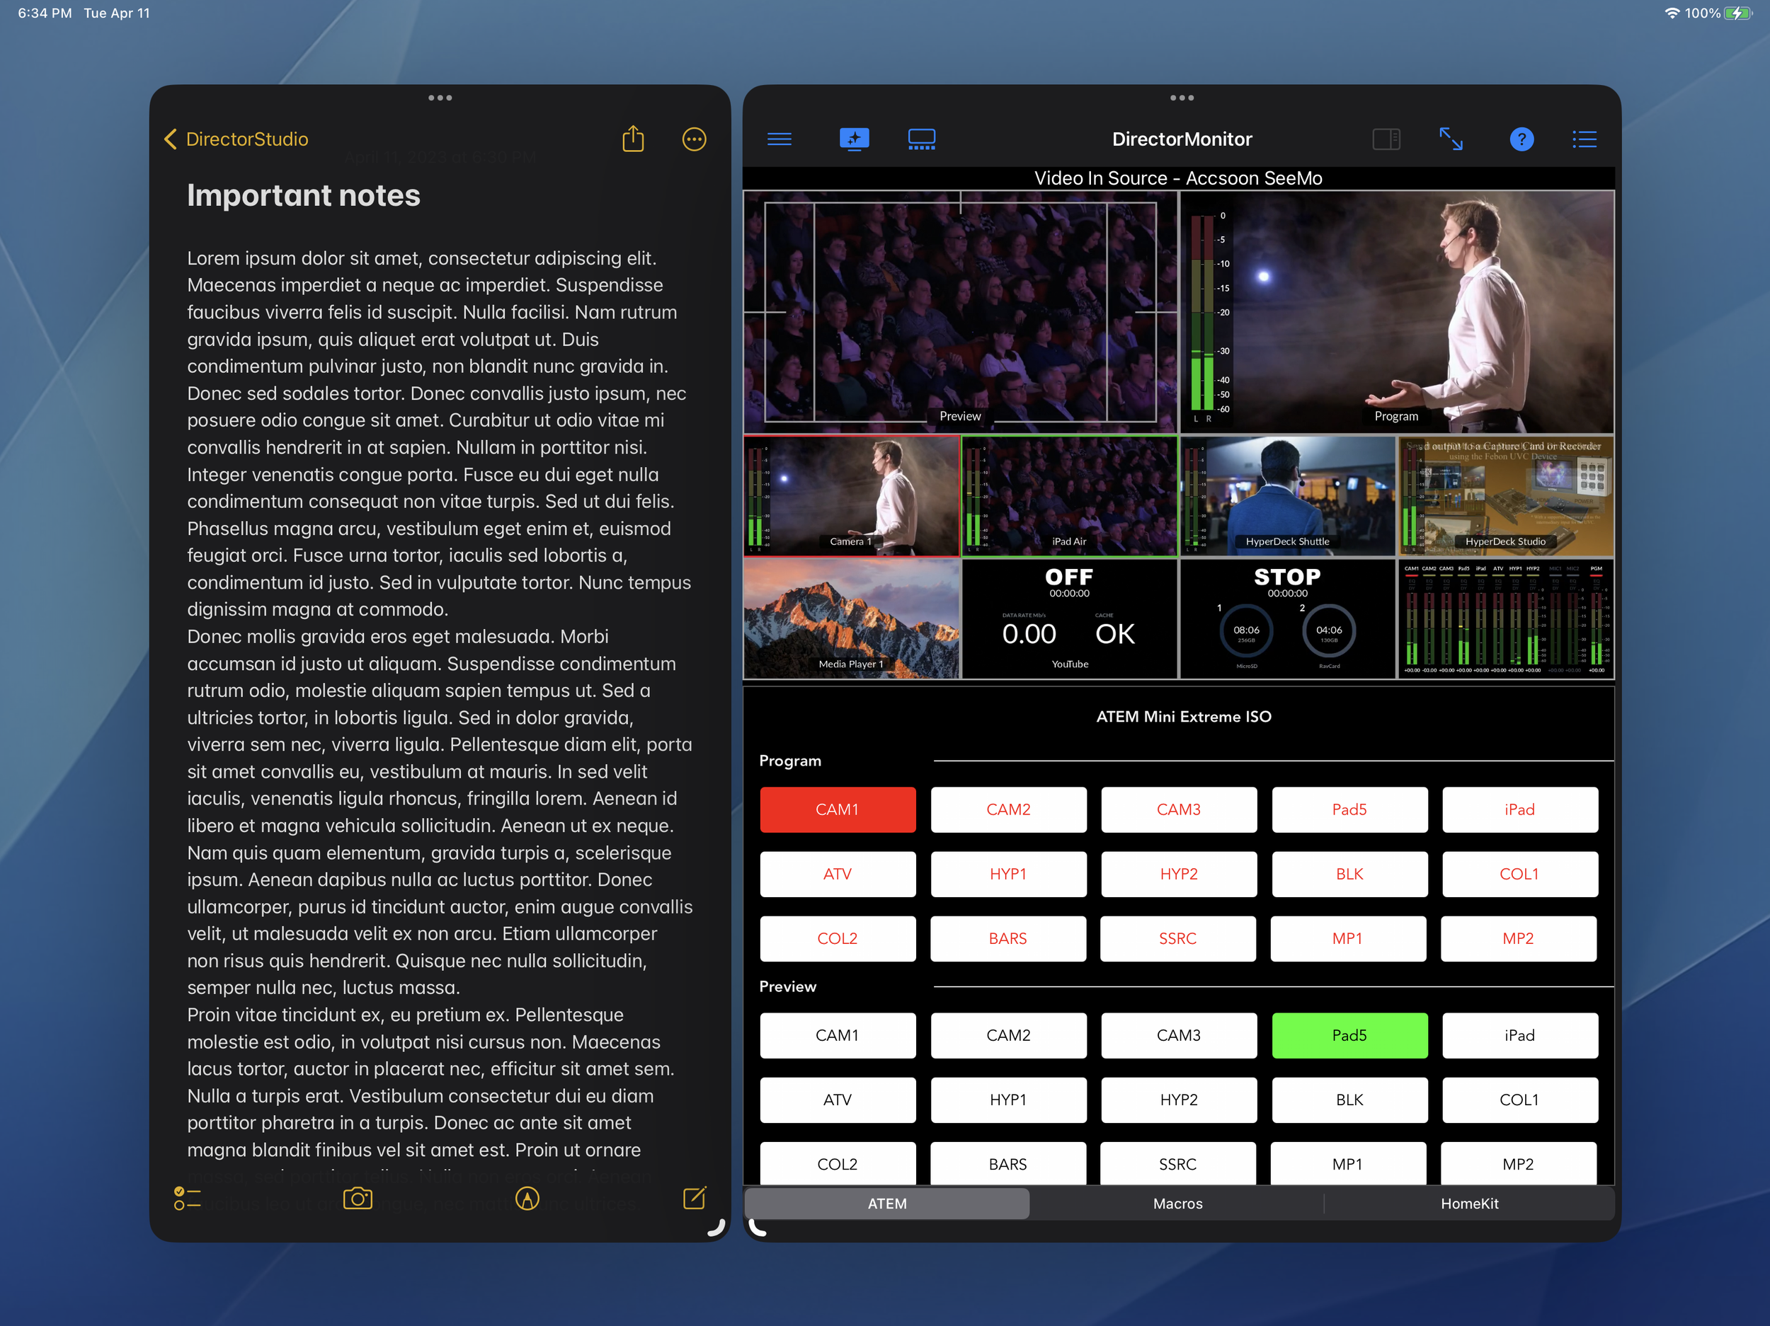The height and width of the screenshot is (1326, 1770).
Task: Open the list view icon in DirectorMonitor
Action: tap(1585, 139)
